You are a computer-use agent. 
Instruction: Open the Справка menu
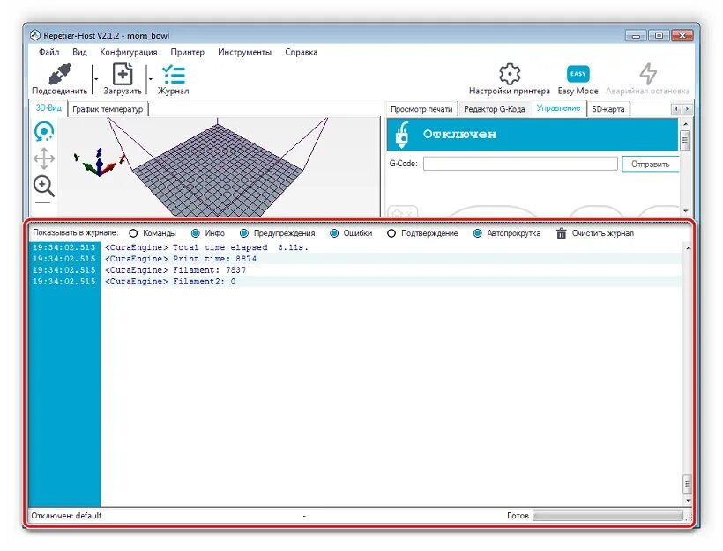click(x=301, y=52)
